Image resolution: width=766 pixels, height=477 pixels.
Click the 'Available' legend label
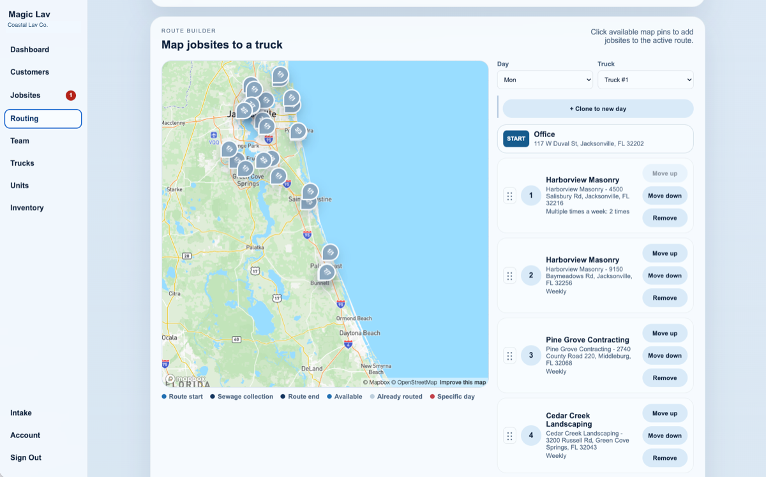click(349, 397)
